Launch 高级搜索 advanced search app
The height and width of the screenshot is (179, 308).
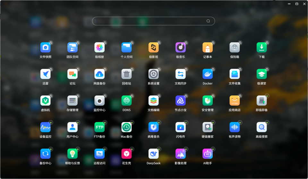262,127
